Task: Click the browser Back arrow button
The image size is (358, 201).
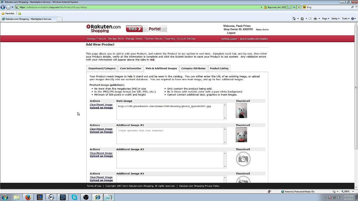Action: (3, 7)
